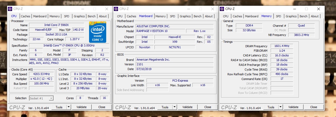
Task: Click Close button in Mainboard window
Action: [208, 107]
